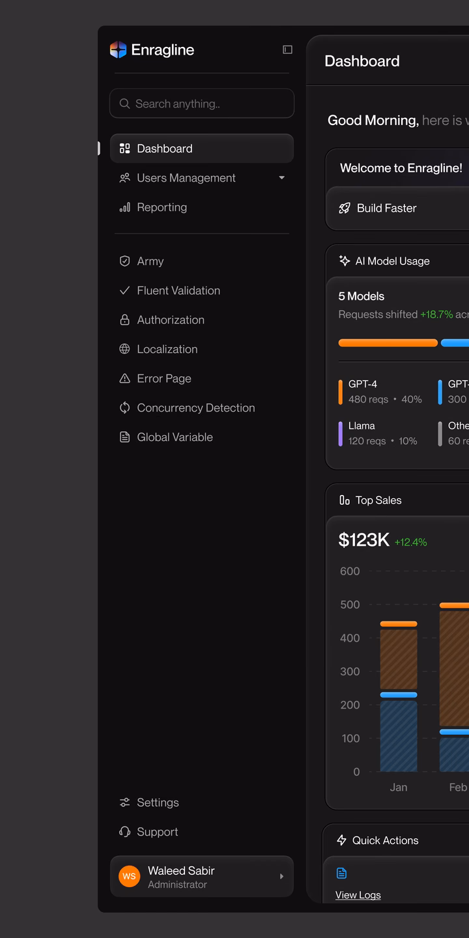Select Fluent Validation in sidebar
The height and width of the screenshot is (938, 469).
click(202, 291)
